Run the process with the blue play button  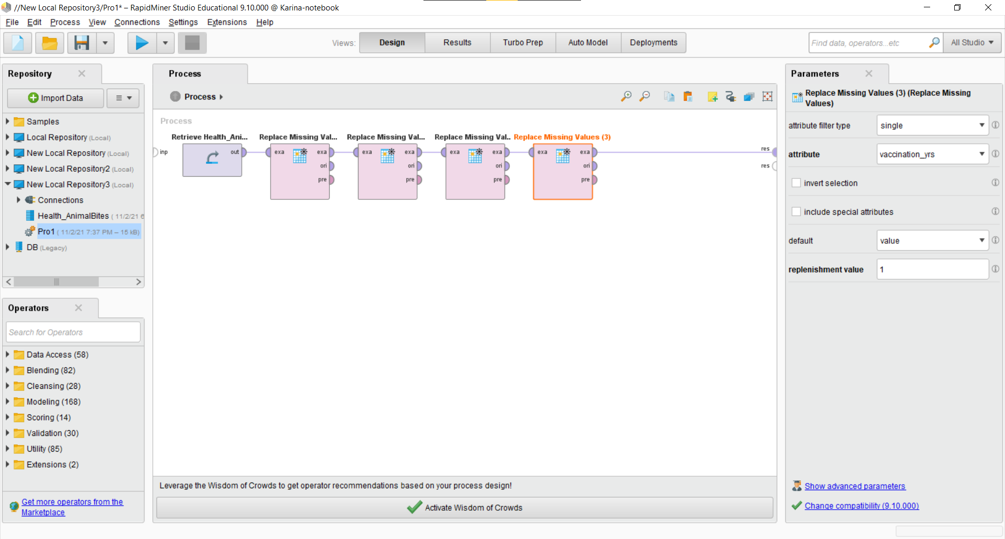142,43
